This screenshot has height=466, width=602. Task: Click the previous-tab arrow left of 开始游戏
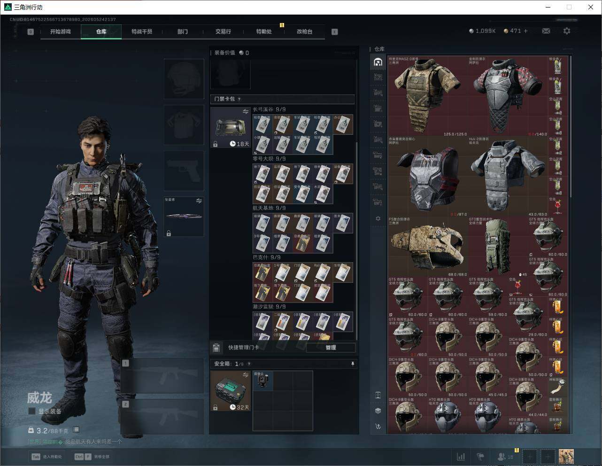tap(31, 31)
